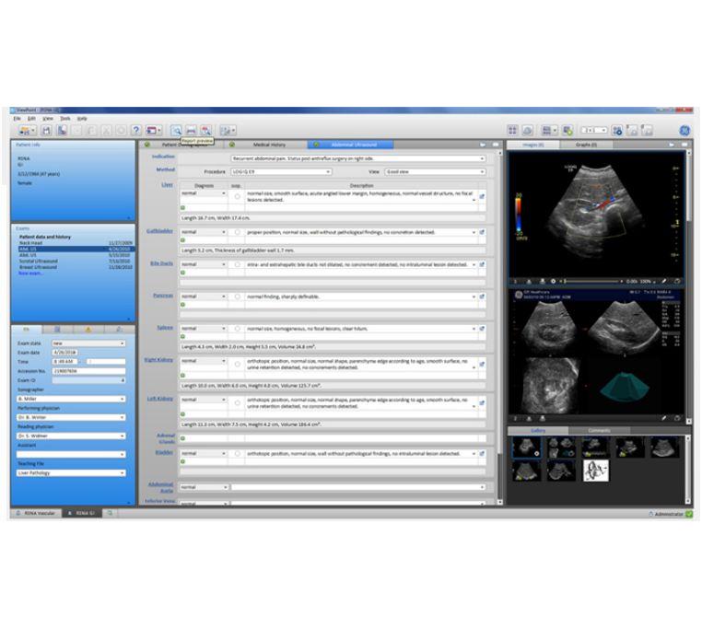Image resolution: width=702 pixels, height=628 pixels.
Task: Toggle the Gallbladder suspicion radio button
Action: point(237,232)
